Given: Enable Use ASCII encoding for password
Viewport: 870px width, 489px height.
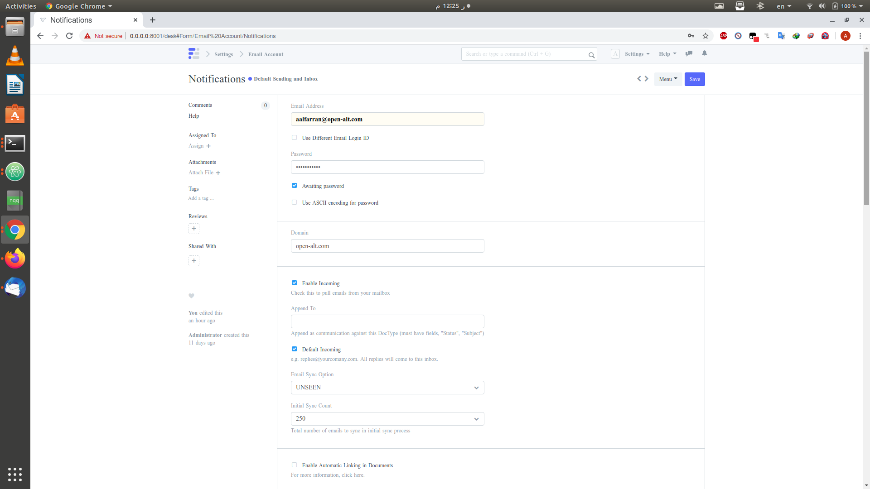Looking at the screenshot, I should click(x=294, y=202).
